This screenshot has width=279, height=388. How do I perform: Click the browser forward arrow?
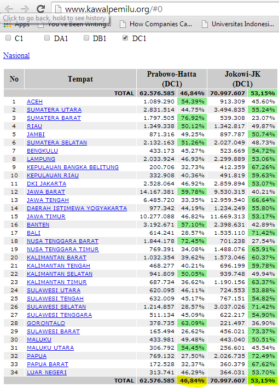coord(25,9)
